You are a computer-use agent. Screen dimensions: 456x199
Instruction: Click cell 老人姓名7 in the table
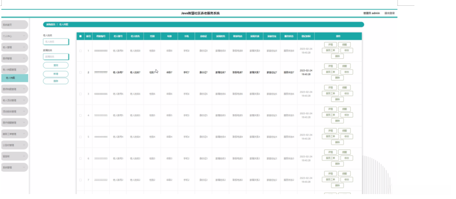(135, 72)
